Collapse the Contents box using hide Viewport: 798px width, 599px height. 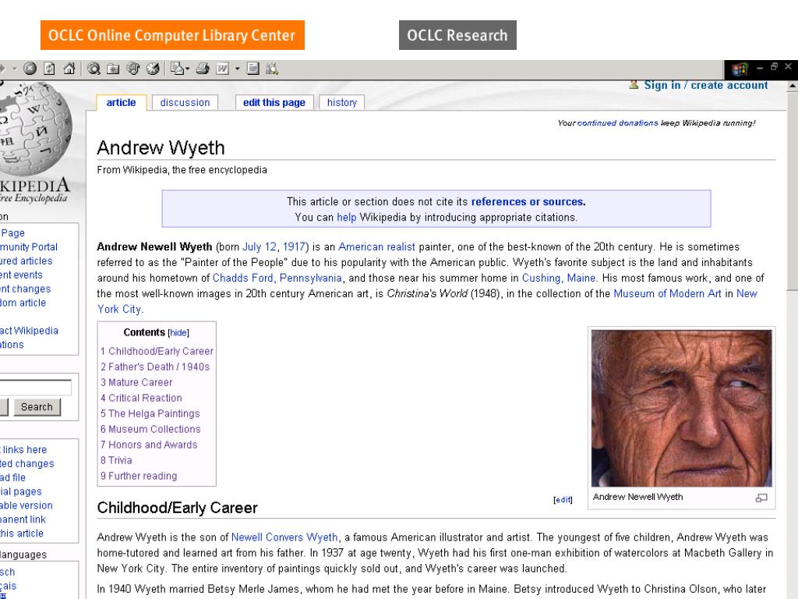click(x=178, y=333)
